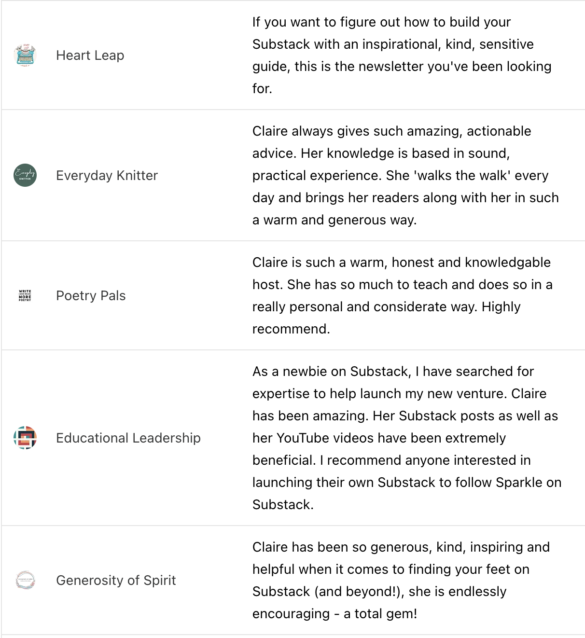Click the Generosity of Spirit circular logo
Screen dimensions: 585x638
pyautogui.click(x=25, y=580)
